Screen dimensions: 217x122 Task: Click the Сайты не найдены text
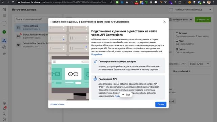click(x=185, y=53)
